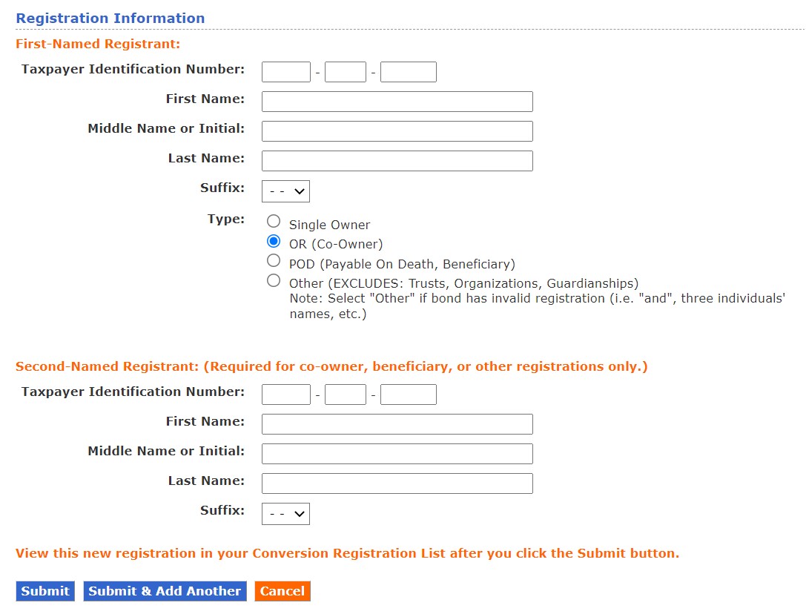Image resolution: width=806 pixels, height=614 pixels.
Task: Click the Registration Information heading
Action: 110,18
